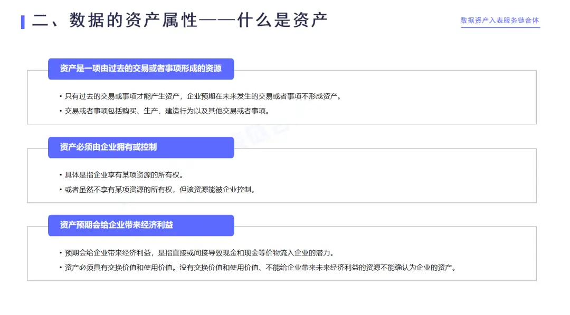
Task: Select the header 资产必须由企业拥有或控制
Action: [141, 147]
